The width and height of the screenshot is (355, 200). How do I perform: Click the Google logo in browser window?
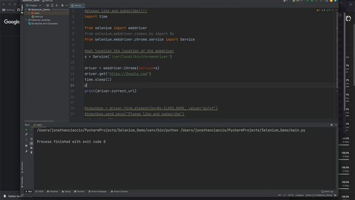[12, 22]
